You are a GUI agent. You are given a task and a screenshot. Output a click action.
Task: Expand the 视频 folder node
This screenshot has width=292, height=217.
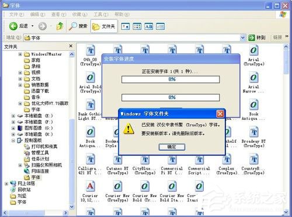click(x=20, y=73)
